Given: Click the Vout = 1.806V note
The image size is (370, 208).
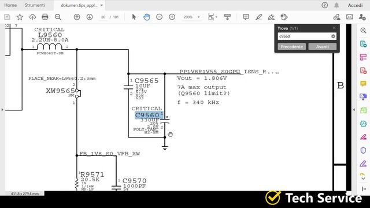Looking at the screenshot, I should pyautogui.click(x=202, y=78).
